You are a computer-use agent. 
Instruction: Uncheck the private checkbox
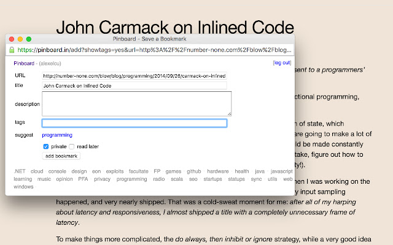coord(46,146)
